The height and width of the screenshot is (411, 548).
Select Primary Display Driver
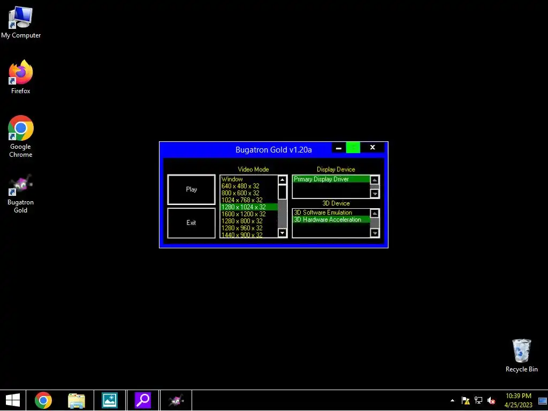point(331,179)
